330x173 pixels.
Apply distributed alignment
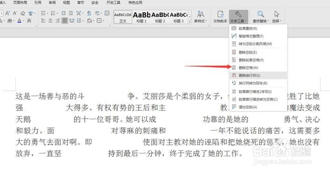(x=72, y=21)
